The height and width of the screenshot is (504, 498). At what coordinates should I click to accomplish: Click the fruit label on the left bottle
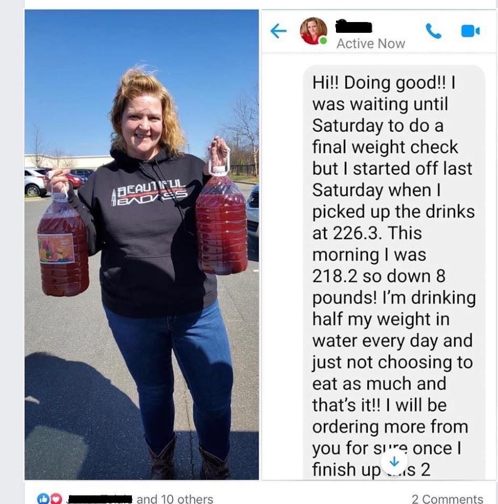pos(57,248)
